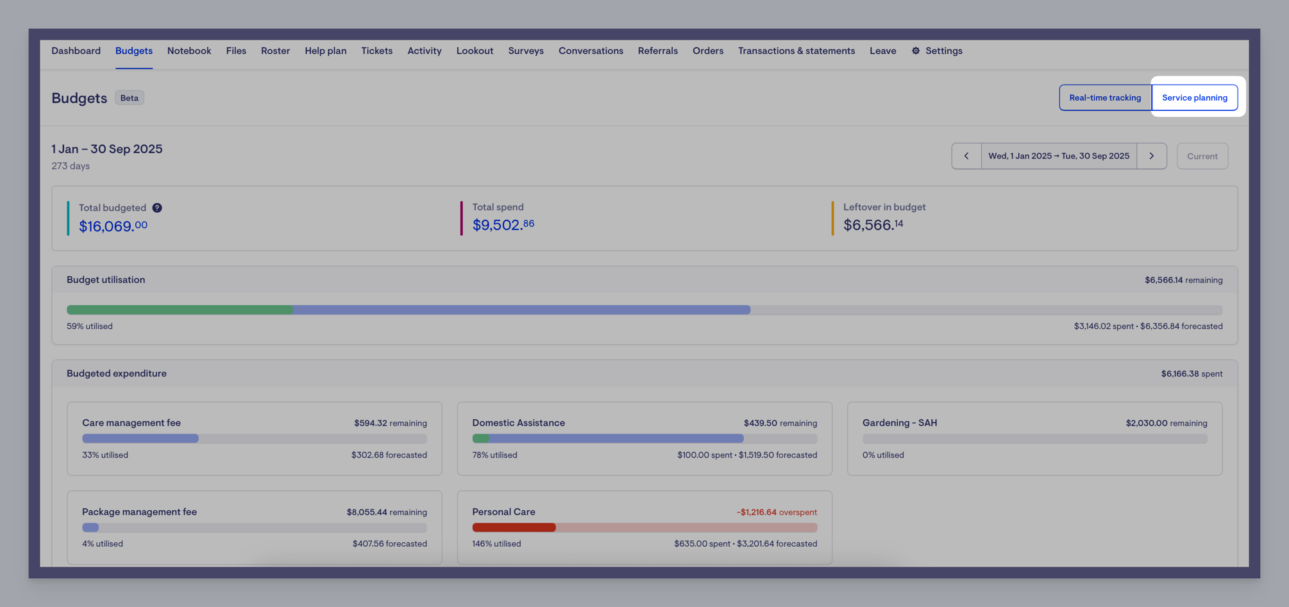Go to Transactions & statements tab
1289x607 pixels.
[796, 51]
